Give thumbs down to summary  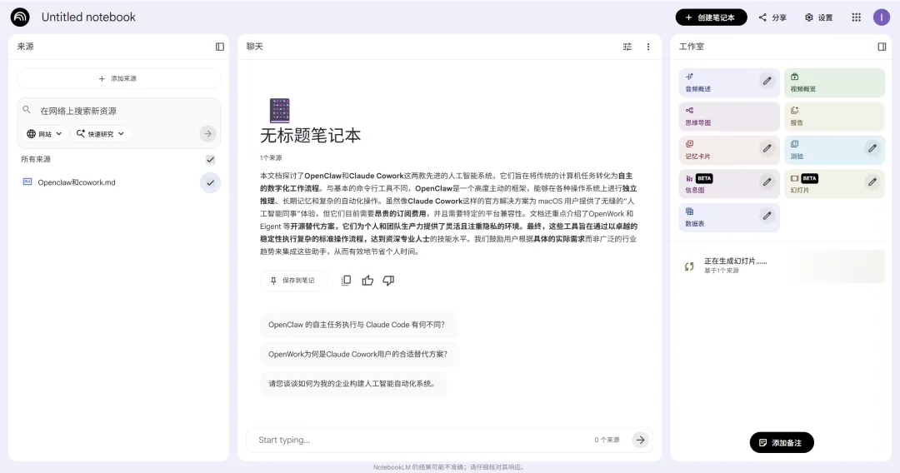(x=388, y=281)
